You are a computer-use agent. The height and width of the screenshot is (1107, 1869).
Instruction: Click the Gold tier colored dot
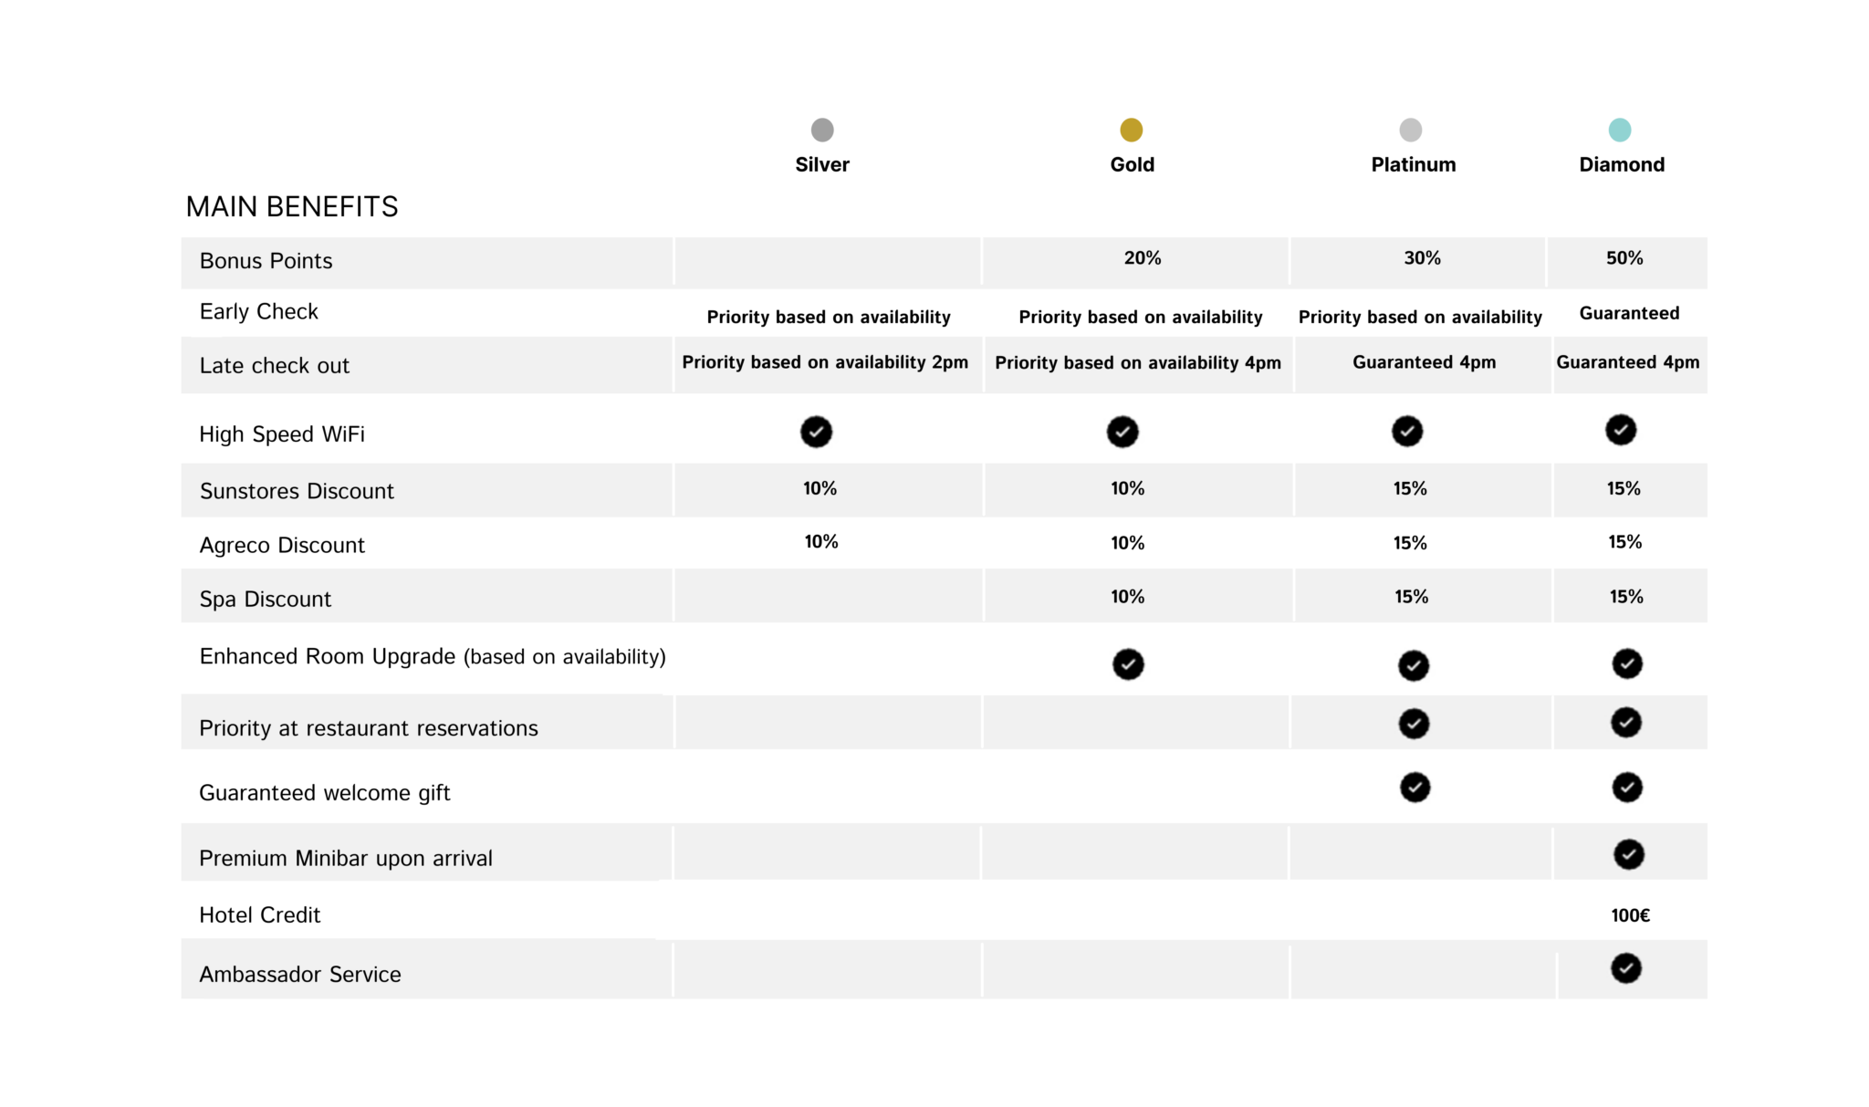tap(1132, 130)
